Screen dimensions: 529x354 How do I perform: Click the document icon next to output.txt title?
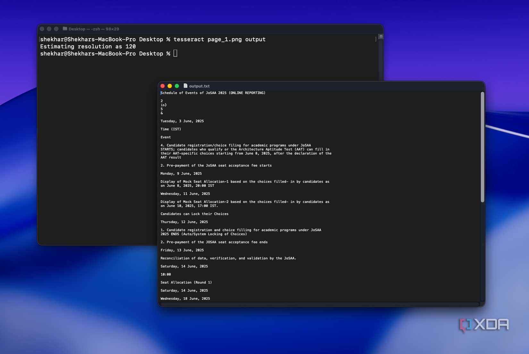tap(185, 86)
